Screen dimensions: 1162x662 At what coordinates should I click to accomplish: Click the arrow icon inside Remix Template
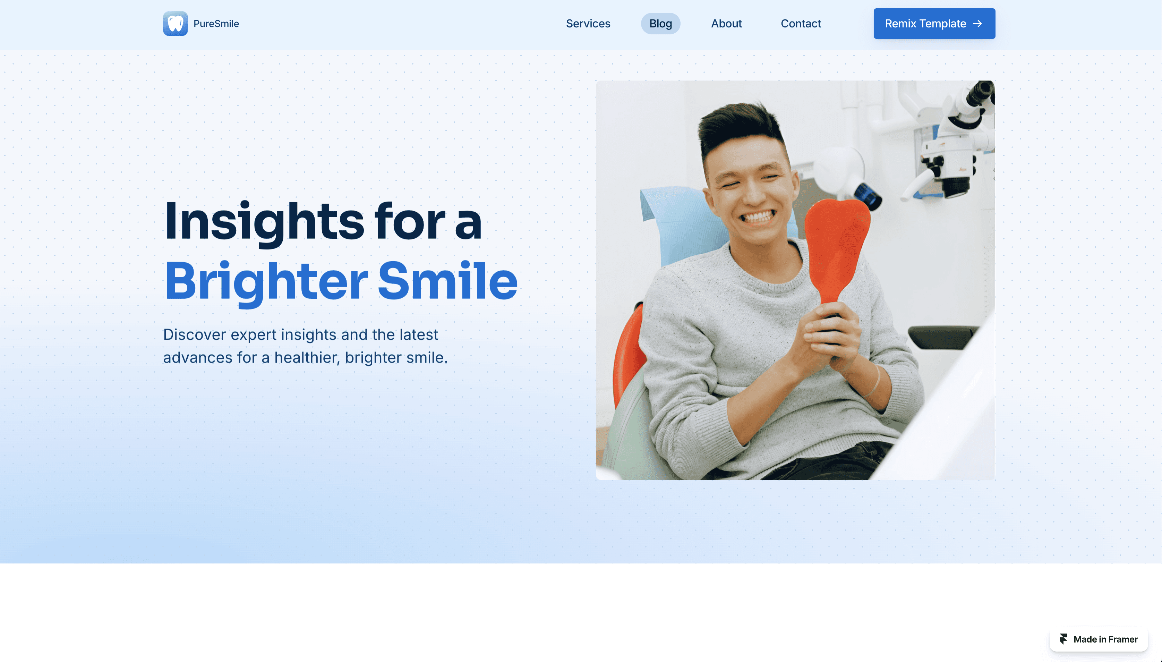point(978,24)
